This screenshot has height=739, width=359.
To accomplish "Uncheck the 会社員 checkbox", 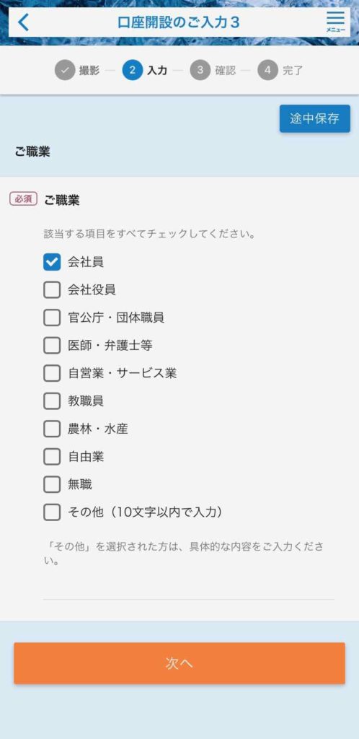I will click(x=52, y=262).
